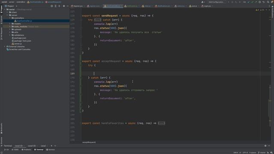Unfold collapsed handleFavorites function body
This screenshot has width=274, height=154.
point(161,123)
